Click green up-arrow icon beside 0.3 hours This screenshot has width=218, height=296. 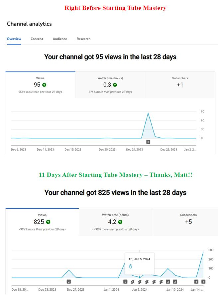pyautogui.click(x=115, y=85)
